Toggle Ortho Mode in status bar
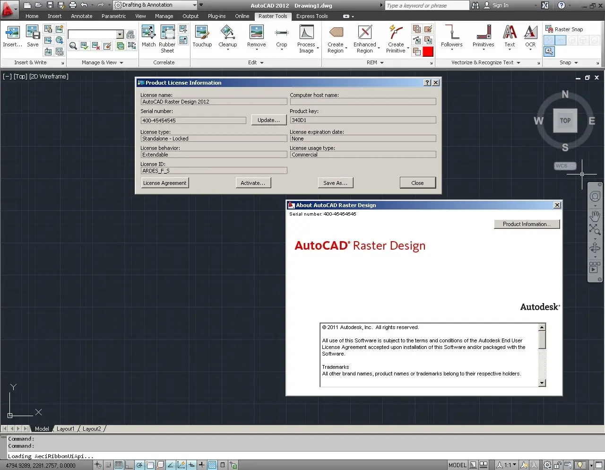Image resolution: width=605 pixels, height=470 pixels. point(129,465)
